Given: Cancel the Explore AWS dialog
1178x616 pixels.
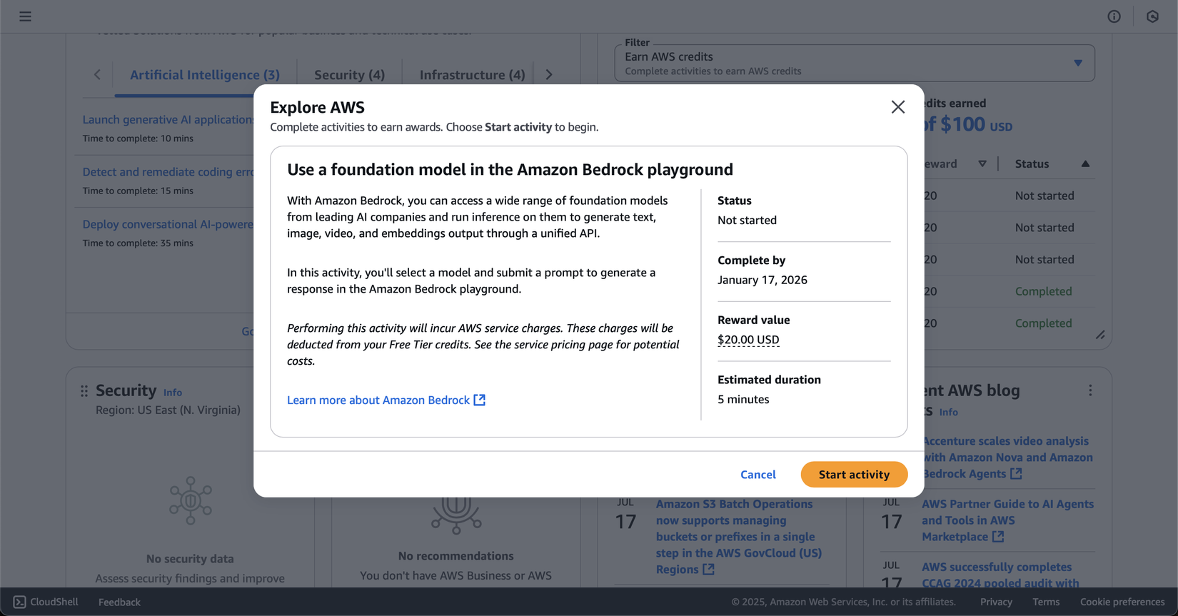Looking at the screenshot, I should coord(757,474).
